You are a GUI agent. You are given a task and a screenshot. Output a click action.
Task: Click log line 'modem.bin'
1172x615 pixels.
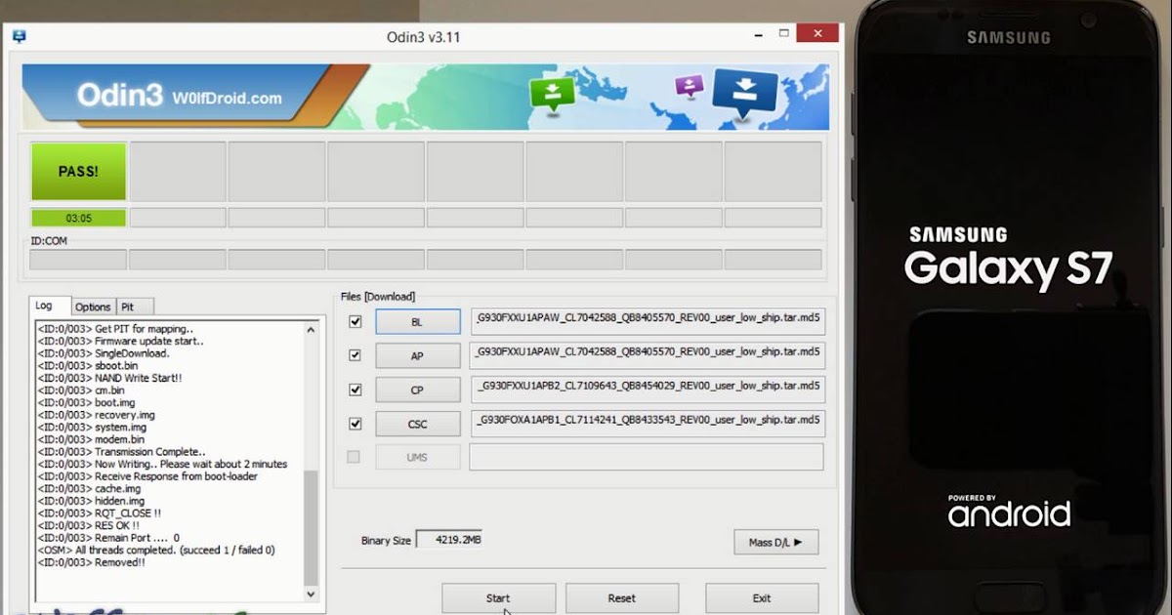click(91, 439)
